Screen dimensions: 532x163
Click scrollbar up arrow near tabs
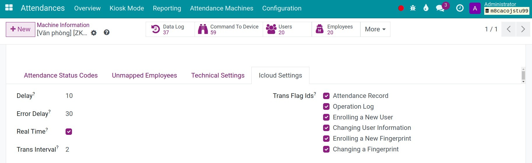point(523,69)
